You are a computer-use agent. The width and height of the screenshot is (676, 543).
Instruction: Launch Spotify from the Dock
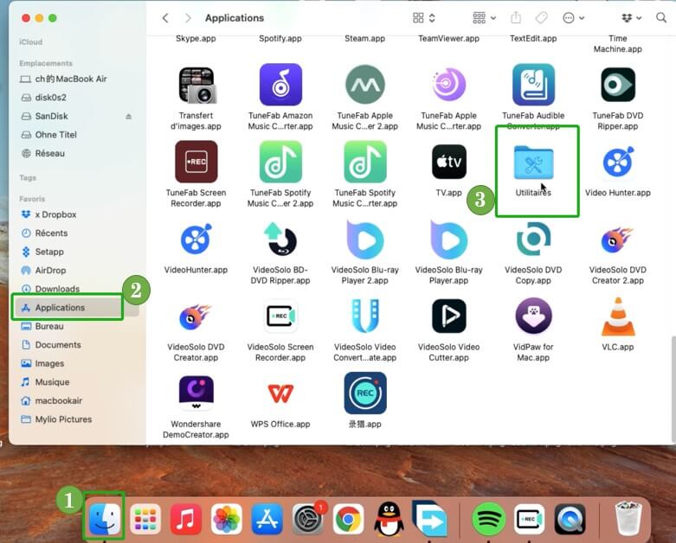coord(488,520)
